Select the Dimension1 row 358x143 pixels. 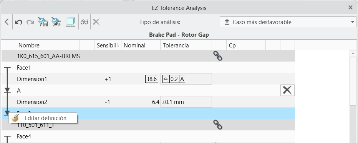(x=148, y=79)
